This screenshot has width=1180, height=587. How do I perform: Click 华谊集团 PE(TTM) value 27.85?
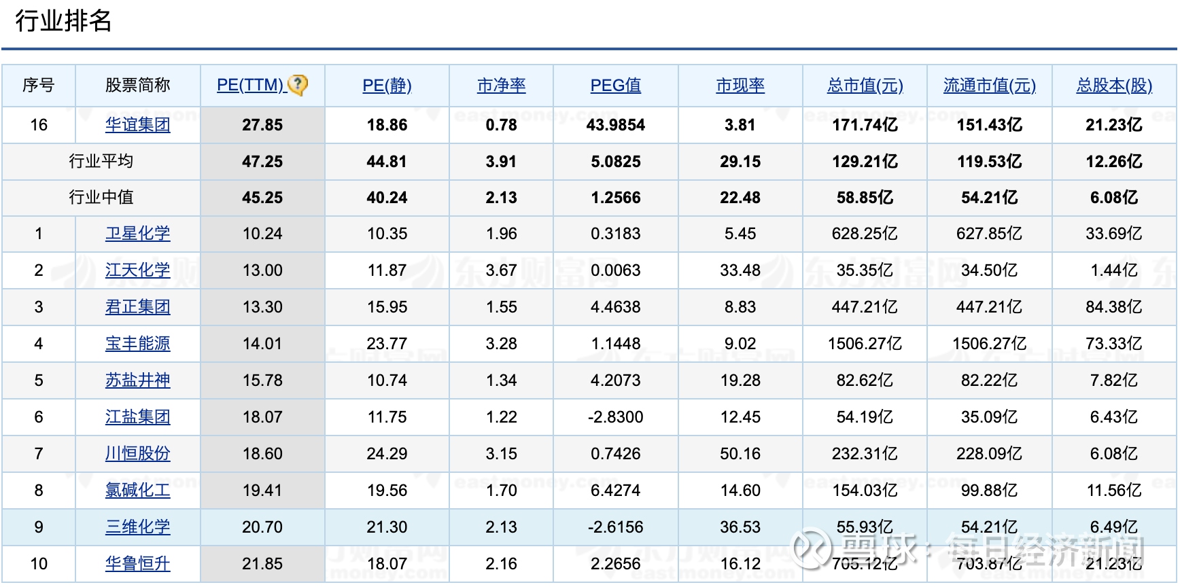pyautogui.click(x=262, y=125)
